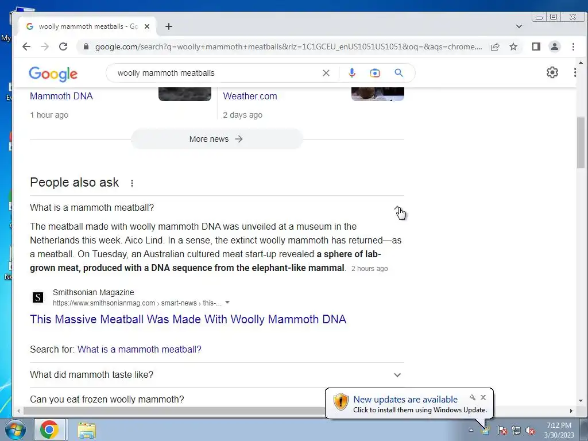Viewport: 588px width, 441px height.
Task: Open People also ask options menu
Action: point(132,183)
